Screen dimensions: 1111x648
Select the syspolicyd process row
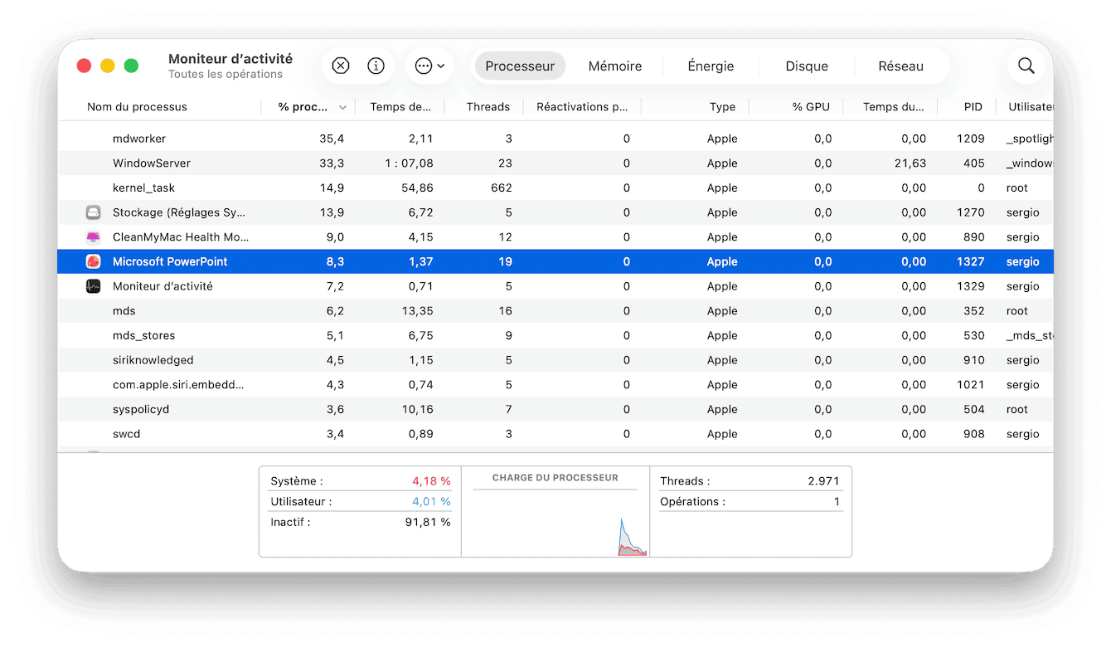[x=555, y=409]
